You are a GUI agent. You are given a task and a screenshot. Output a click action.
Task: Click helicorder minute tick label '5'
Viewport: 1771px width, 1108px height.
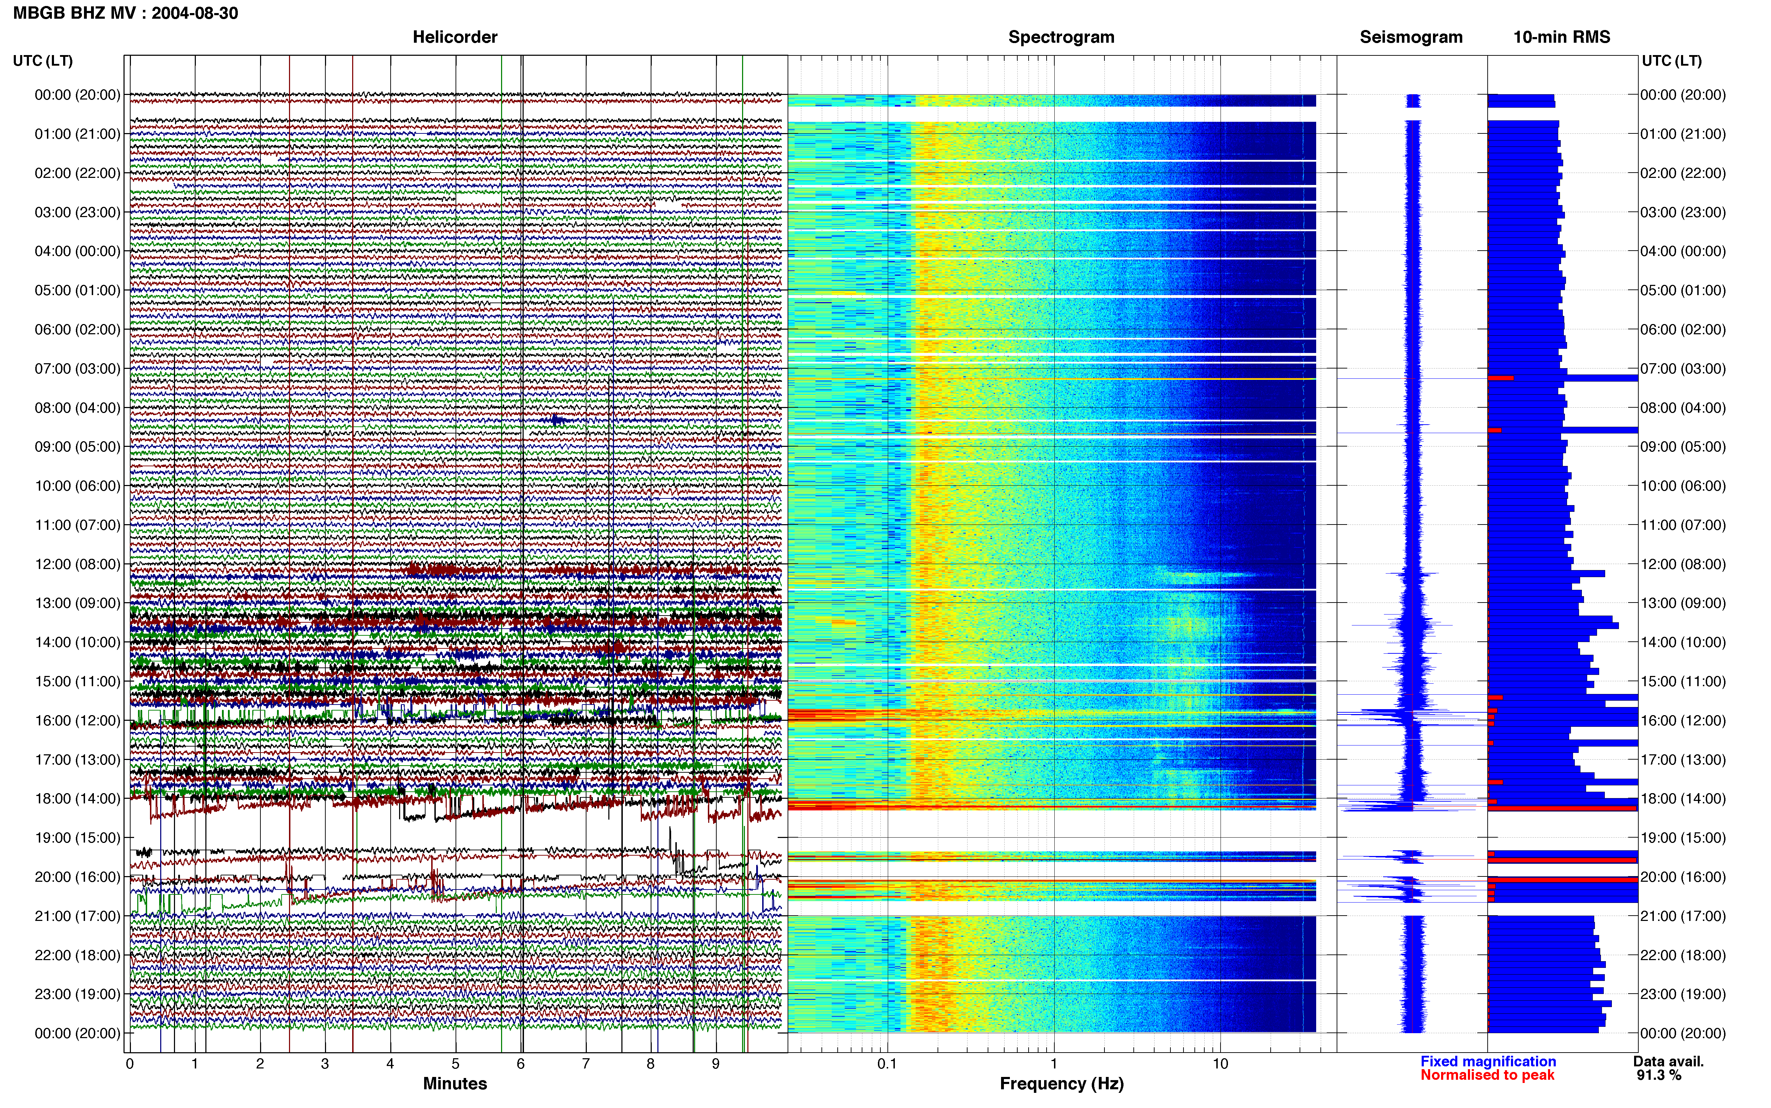click(456, 1064)
